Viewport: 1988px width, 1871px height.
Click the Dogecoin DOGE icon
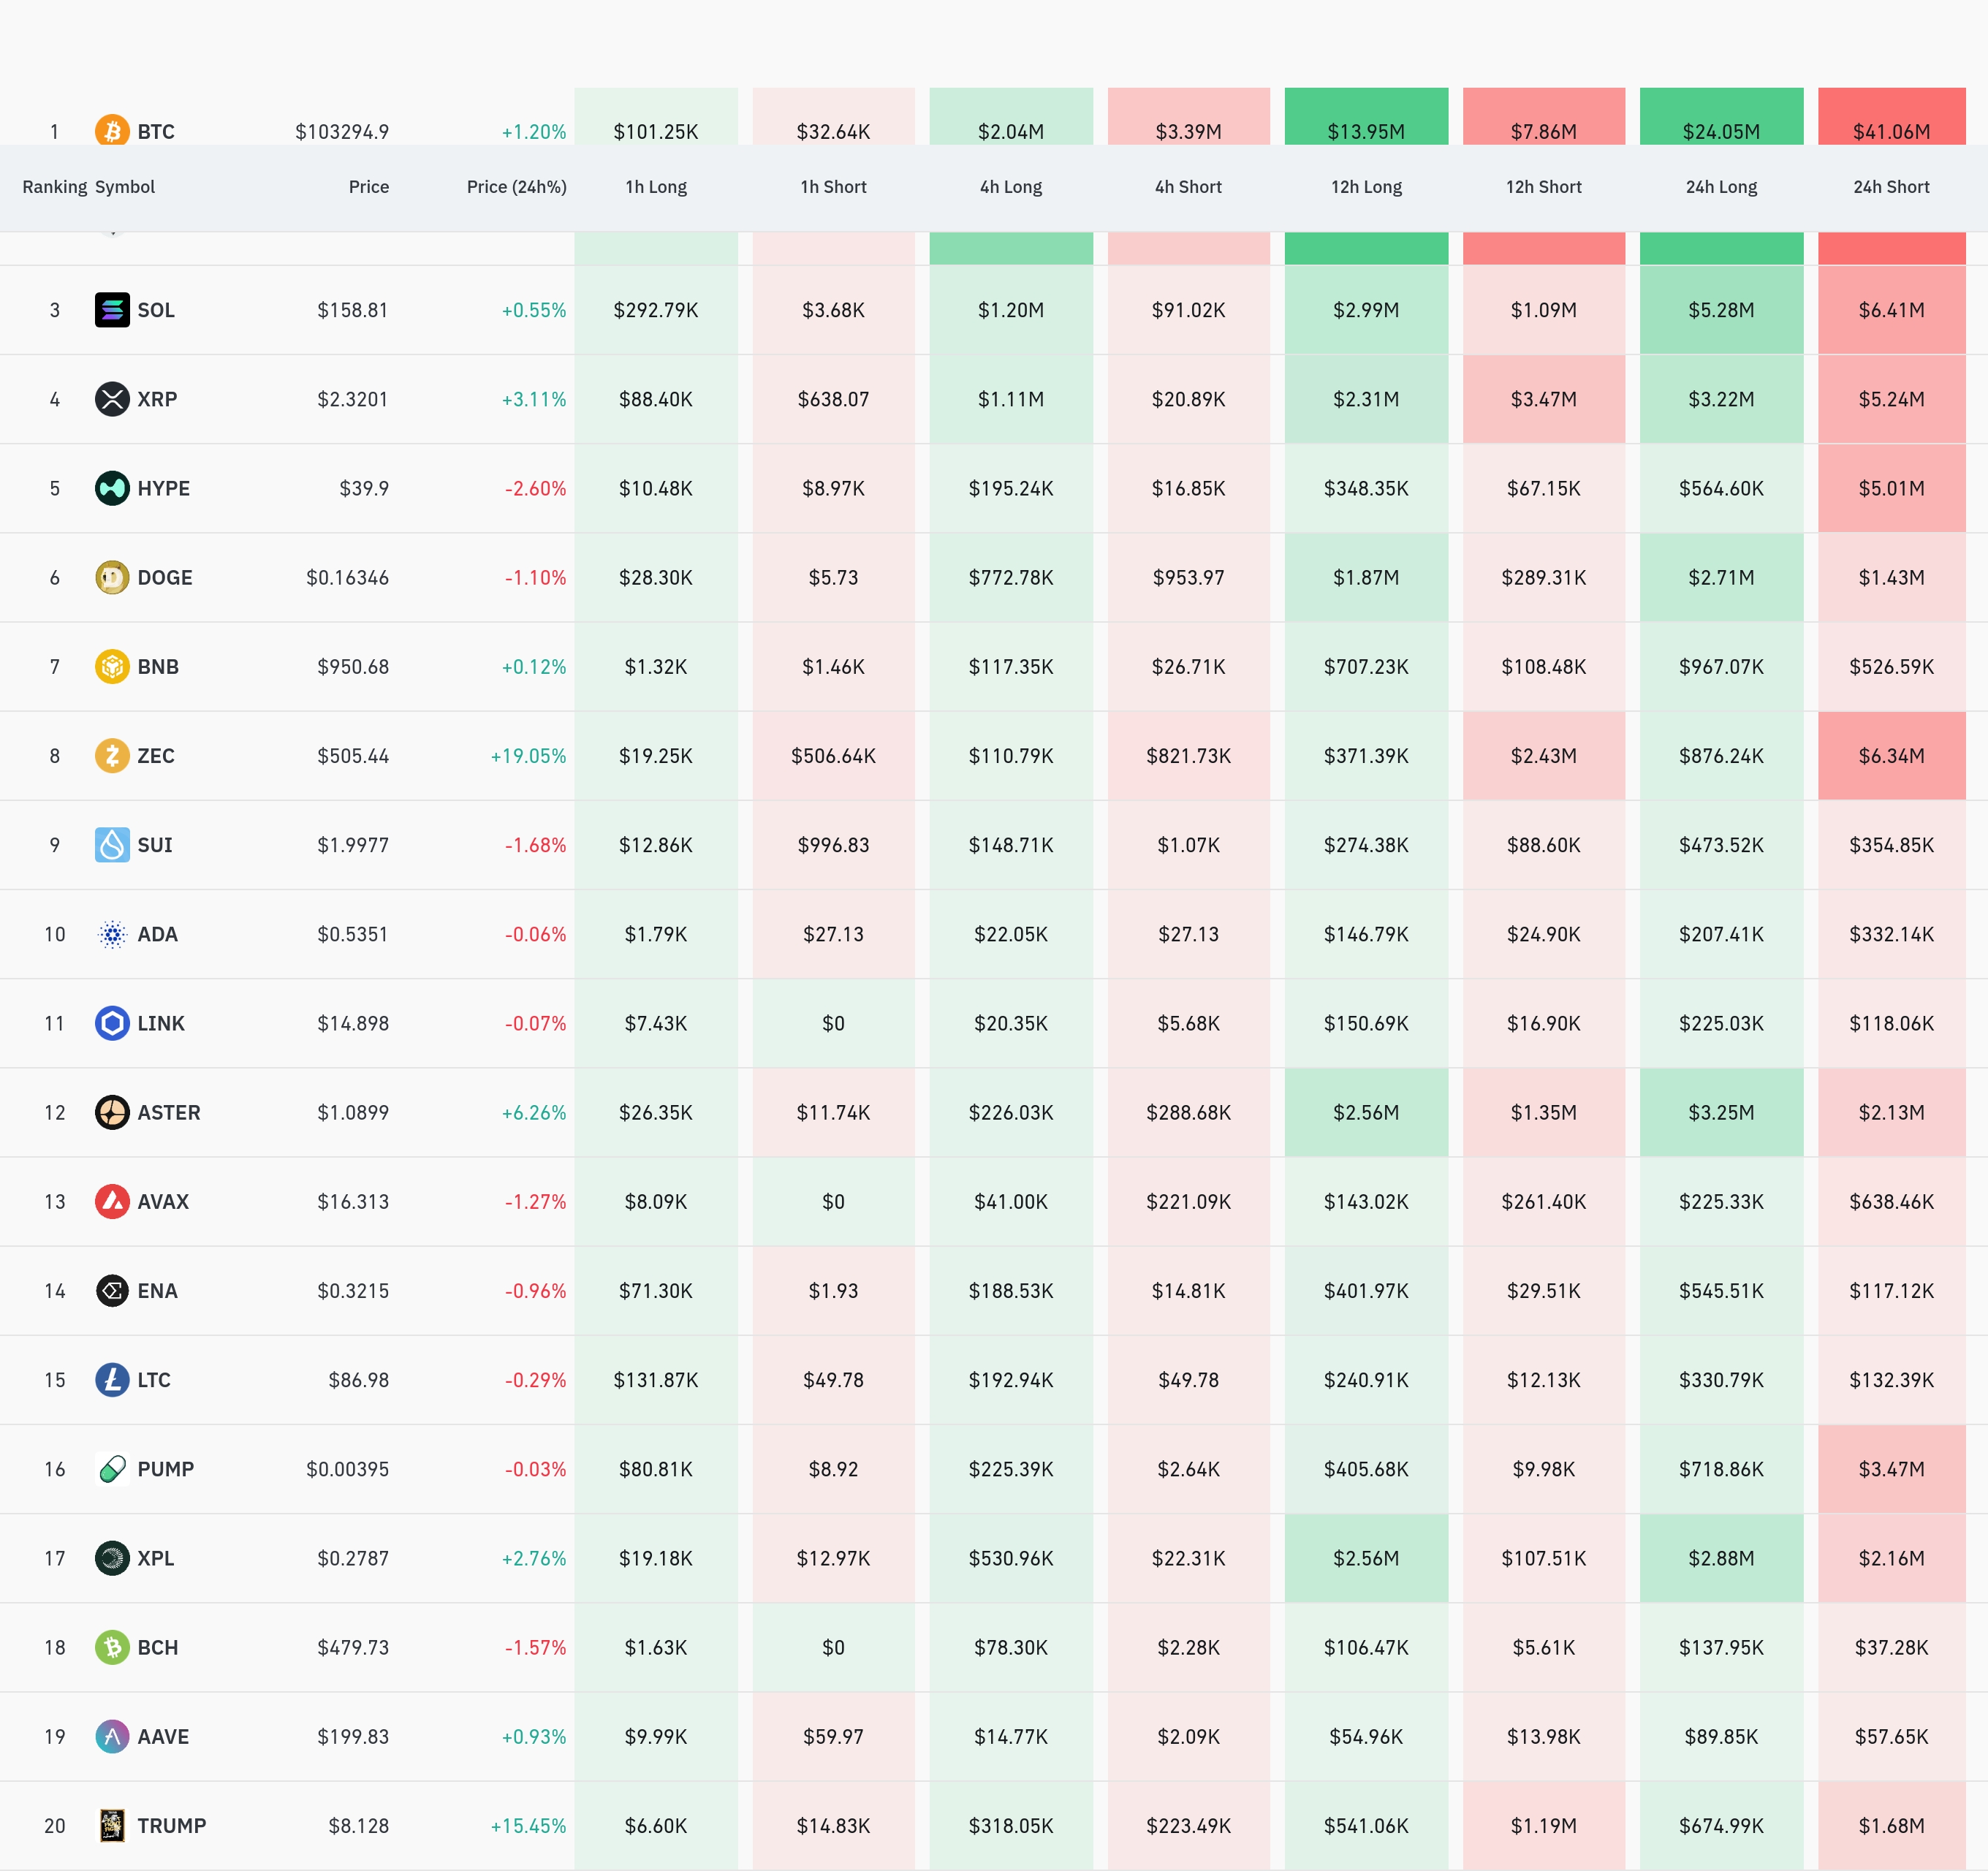click(x=112, y=577)
